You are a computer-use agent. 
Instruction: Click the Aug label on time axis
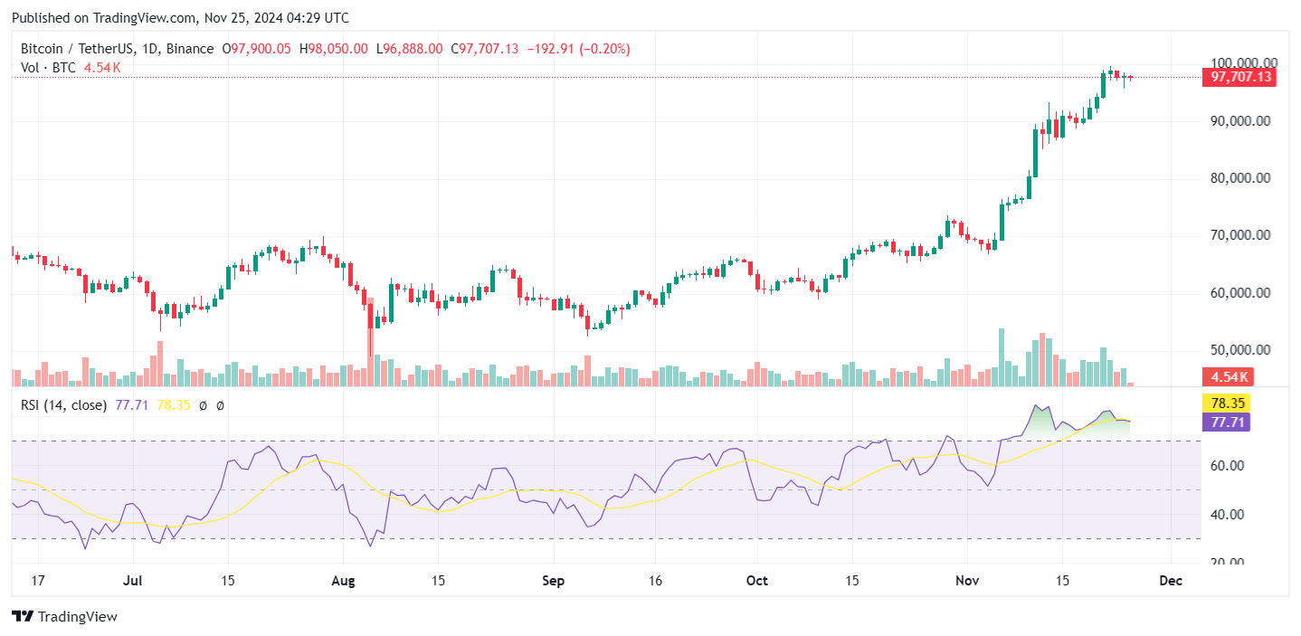pyautogui.click(x=344, y=580)
